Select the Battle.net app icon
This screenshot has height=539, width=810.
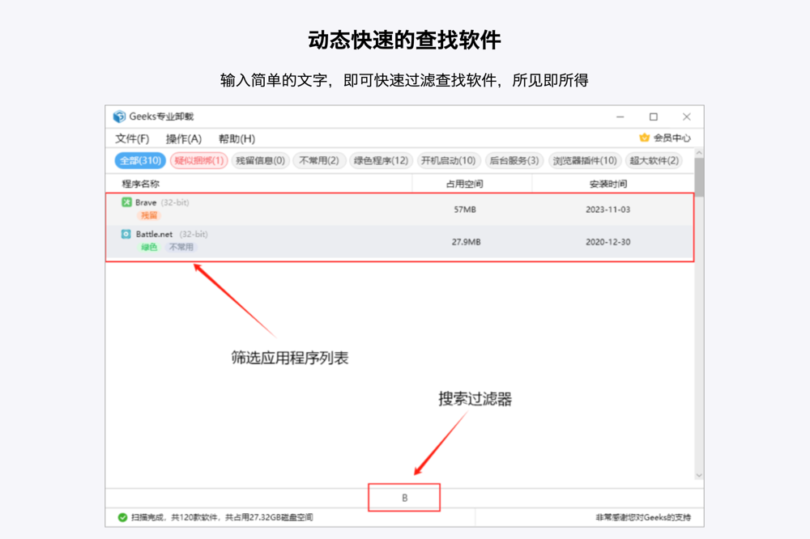click(x=125, y=235)
